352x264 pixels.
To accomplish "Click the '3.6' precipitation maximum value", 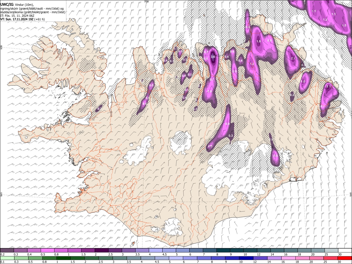I will coord(213,57).
